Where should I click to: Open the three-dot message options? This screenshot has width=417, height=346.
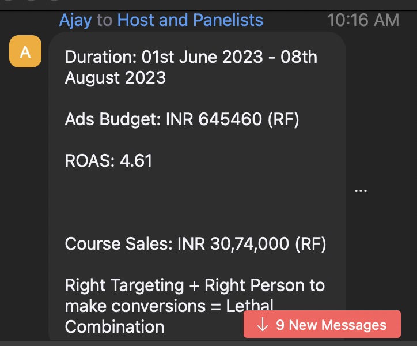361,191
